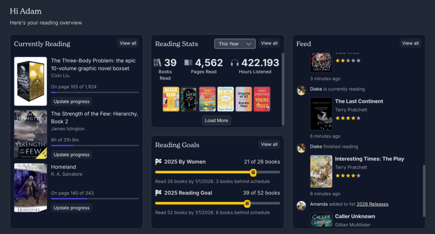
Task: Open the This Year dropdown
Action: pyautogui.click(x=235, y=44)
